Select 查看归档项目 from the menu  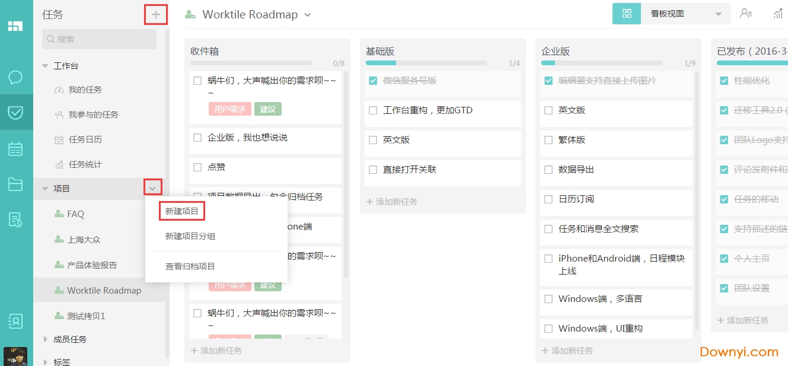tap(189, 265)
